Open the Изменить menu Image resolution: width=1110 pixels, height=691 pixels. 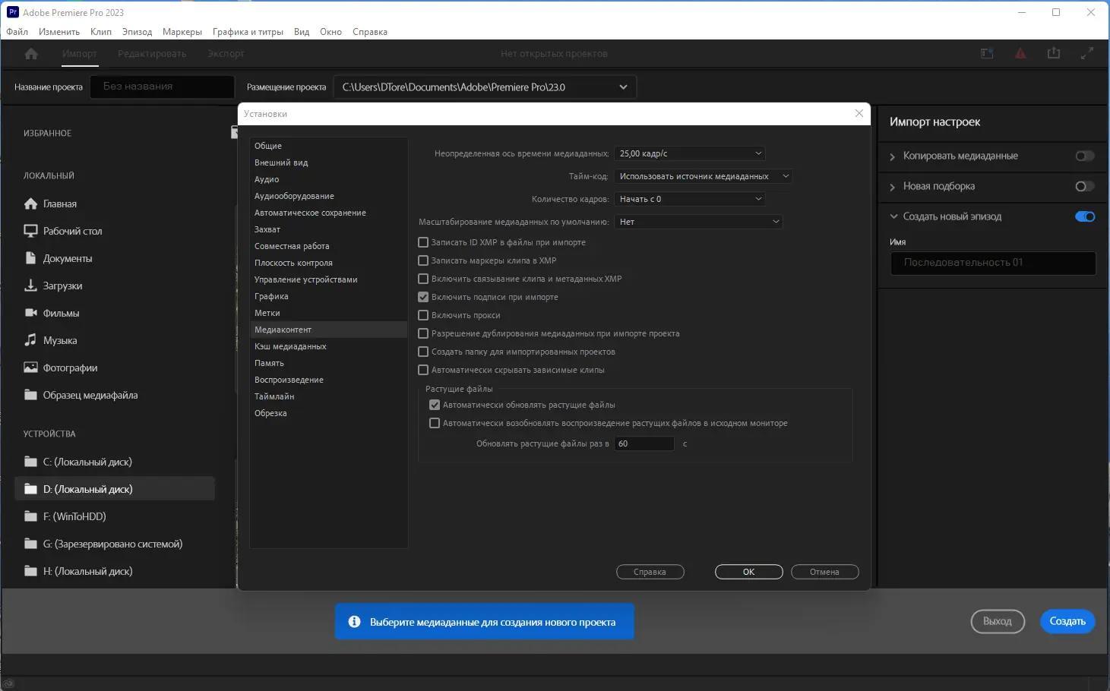click(59, 32)
